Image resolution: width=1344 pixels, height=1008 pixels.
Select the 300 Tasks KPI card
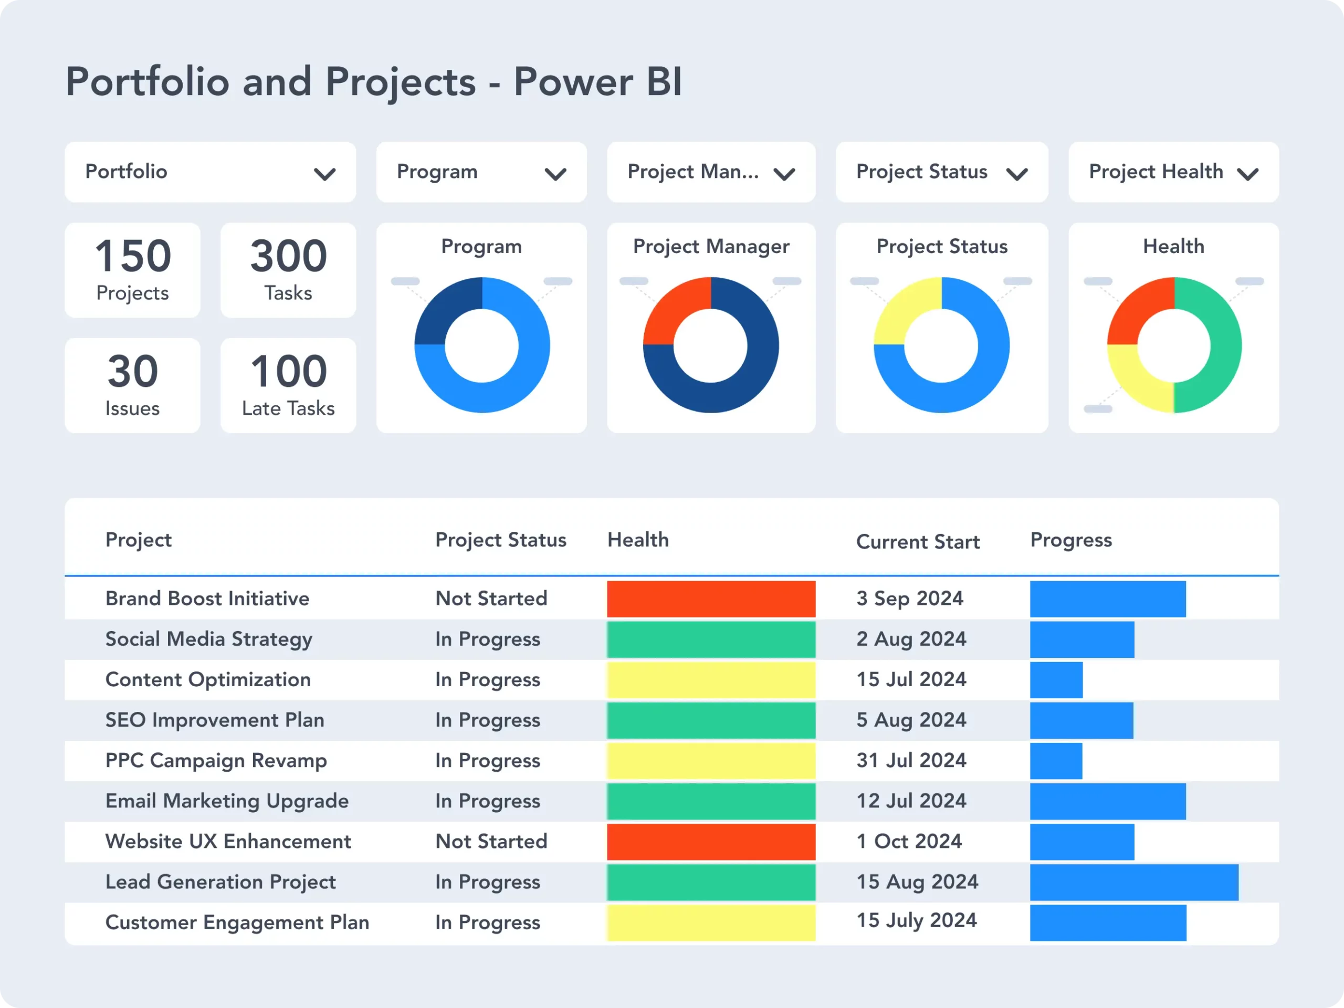(x=288, y=270)
